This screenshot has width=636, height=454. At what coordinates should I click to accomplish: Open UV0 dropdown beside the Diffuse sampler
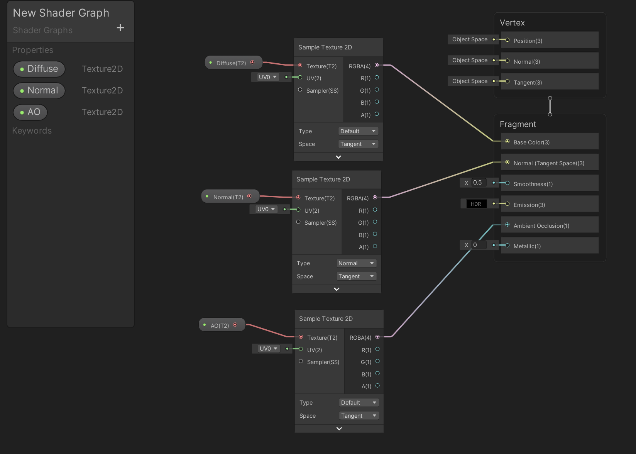point(268,77)
